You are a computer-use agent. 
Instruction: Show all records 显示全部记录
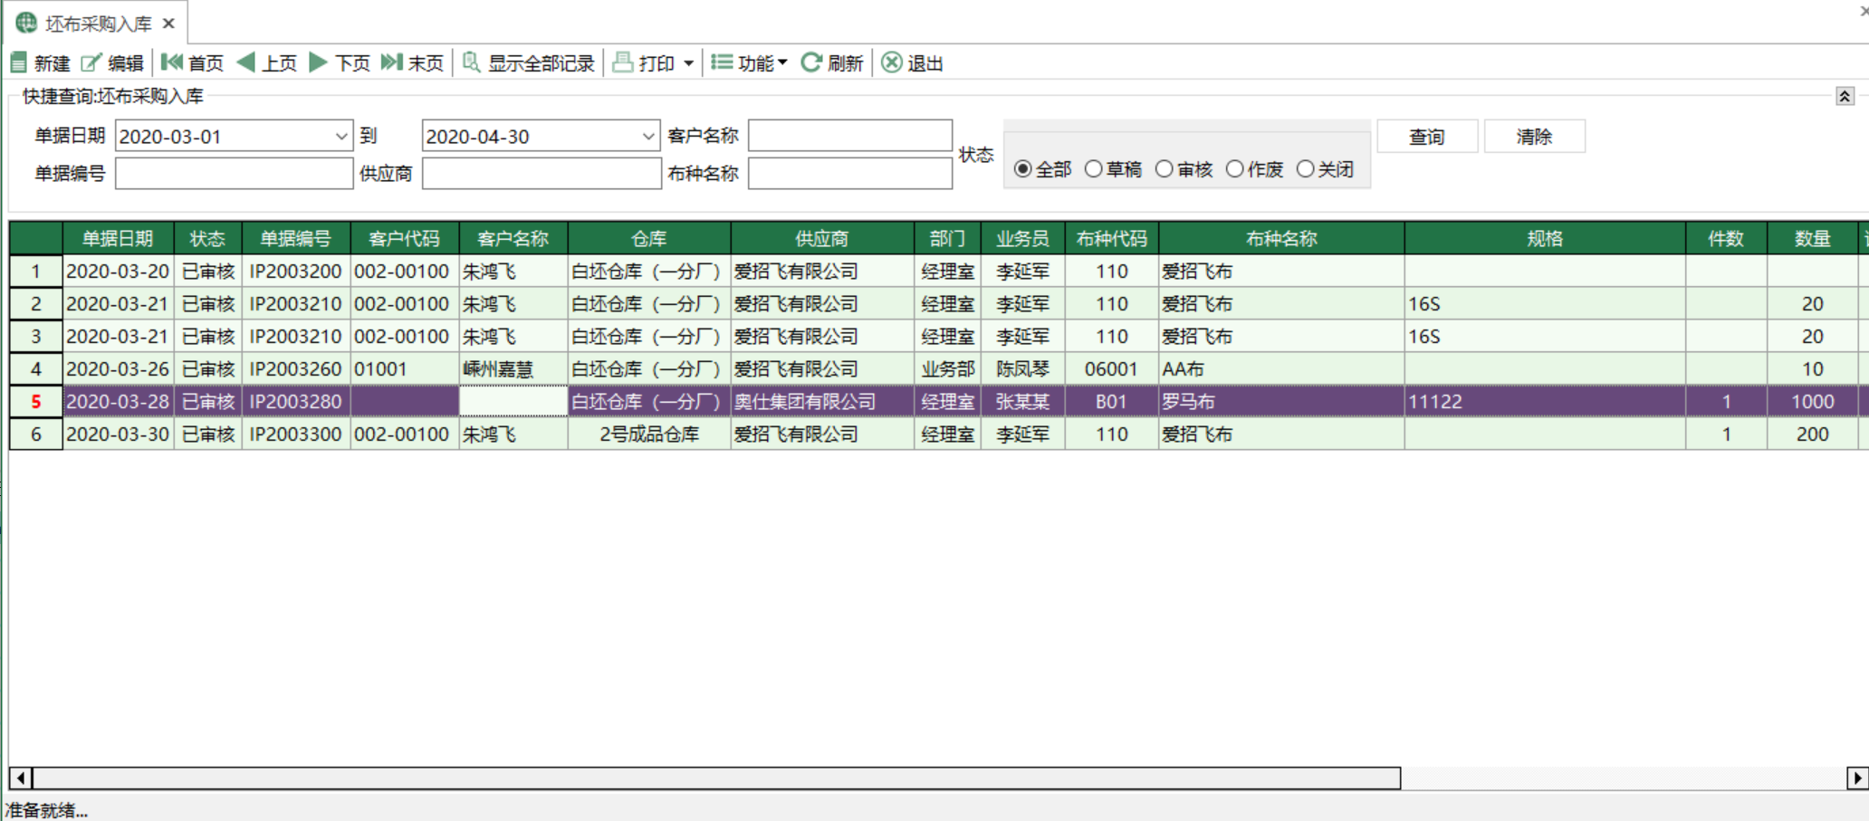tap(529, 62)
